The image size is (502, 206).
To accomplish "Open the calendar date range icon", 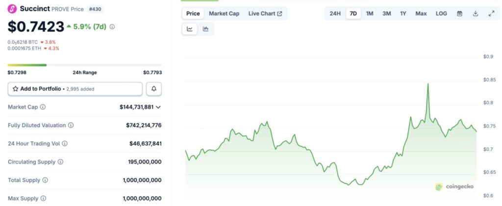I will tap(459, 14).
